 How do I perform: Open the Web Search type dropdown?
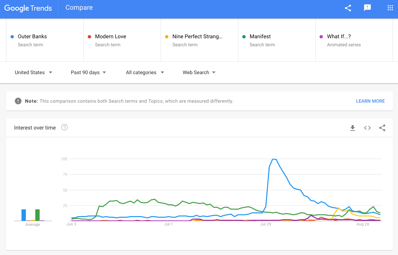tap(199, 72)
